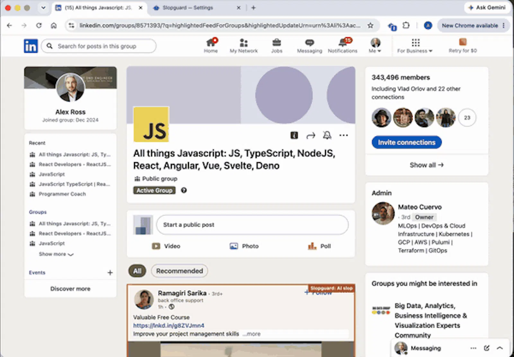Open the group more options ellipsis
The image size is (514, 357).
343,135
